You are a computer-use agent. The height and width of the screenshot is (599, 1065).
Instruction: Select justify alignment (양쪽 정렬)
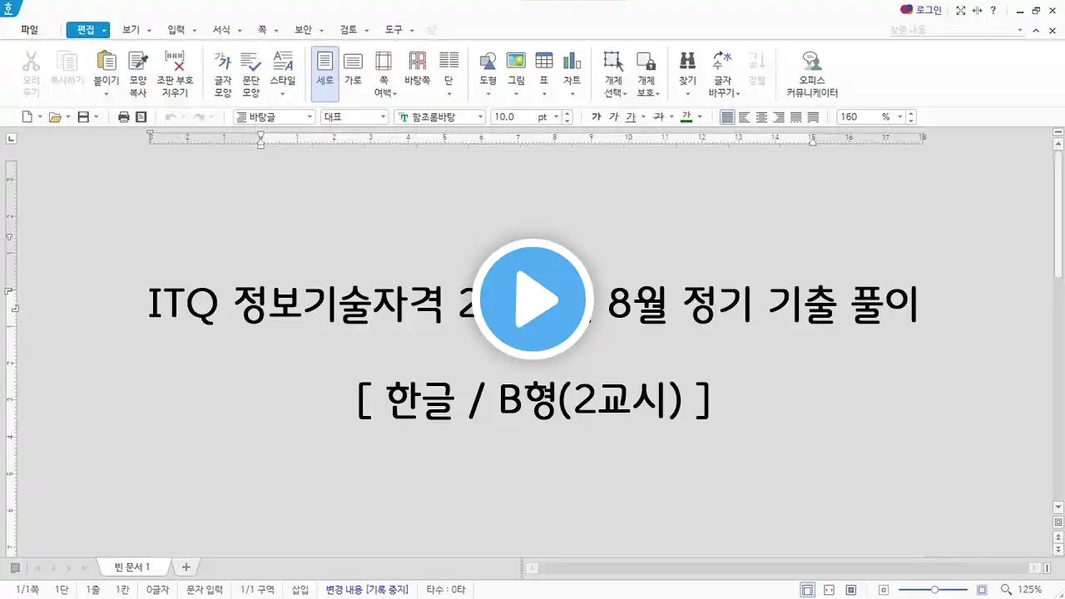[728, 117]
